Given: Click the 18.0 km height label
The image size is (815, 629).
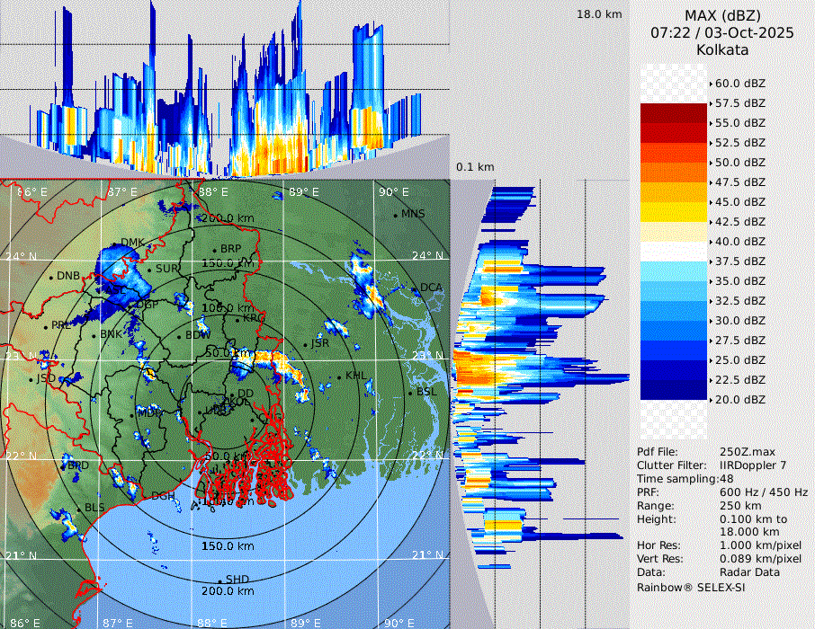Looking at the screenshot, I should tap(599, 14).
